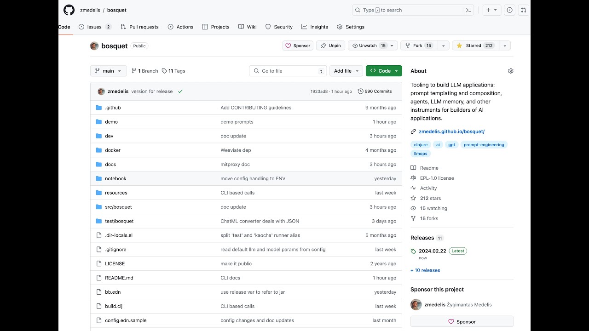The height and width of the screenshot is (331, 589).
Task: Click the .github folder icon
Action: tap(98, 108)
